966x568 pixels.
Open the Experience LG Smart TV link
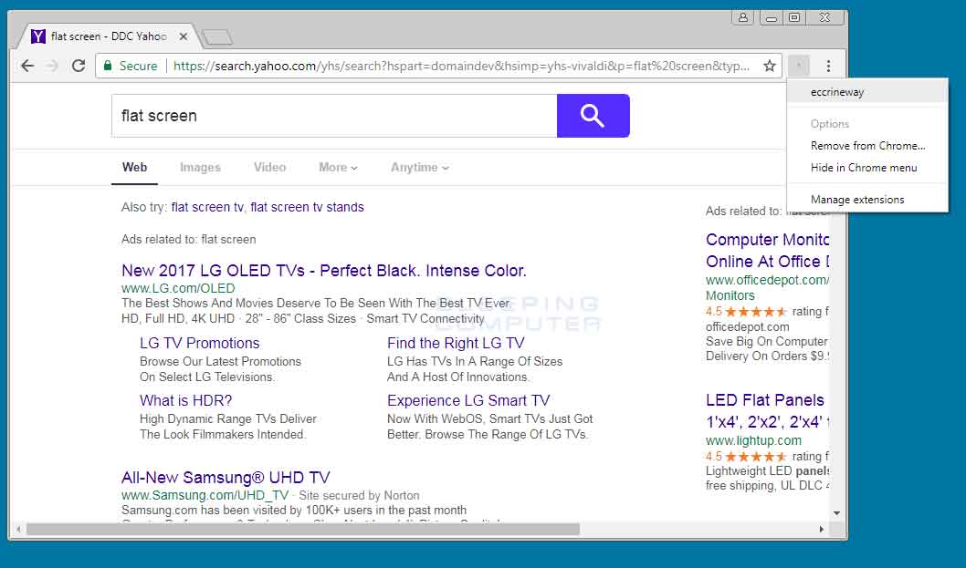point(468,400)
